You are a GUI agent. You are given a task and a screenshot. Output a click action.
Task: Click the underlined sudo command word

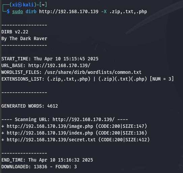pyautogui.click(x=18, y=11)
